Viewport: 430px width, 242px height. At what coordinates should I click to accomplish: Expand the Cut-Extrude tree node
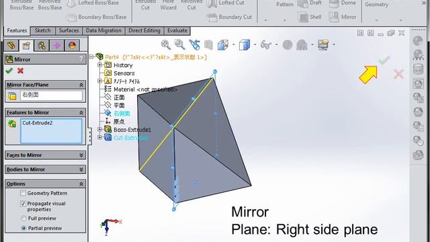point(99,137)
